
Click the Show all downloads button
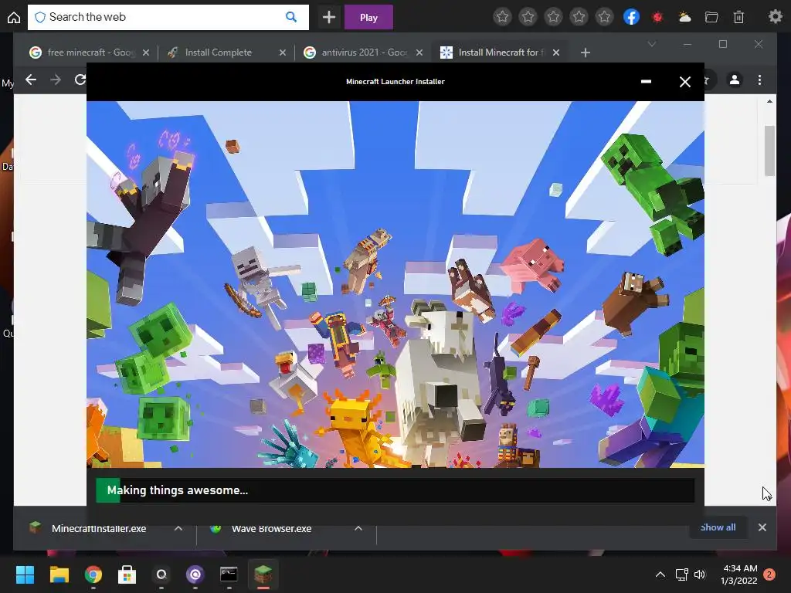[718, 527]
